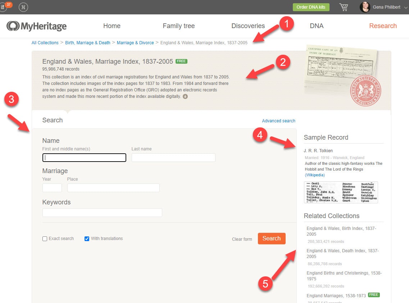Open the Wikipedia link for Tolkien
The width and height of the screenshot is (409, 303).
tap(315, 175)
